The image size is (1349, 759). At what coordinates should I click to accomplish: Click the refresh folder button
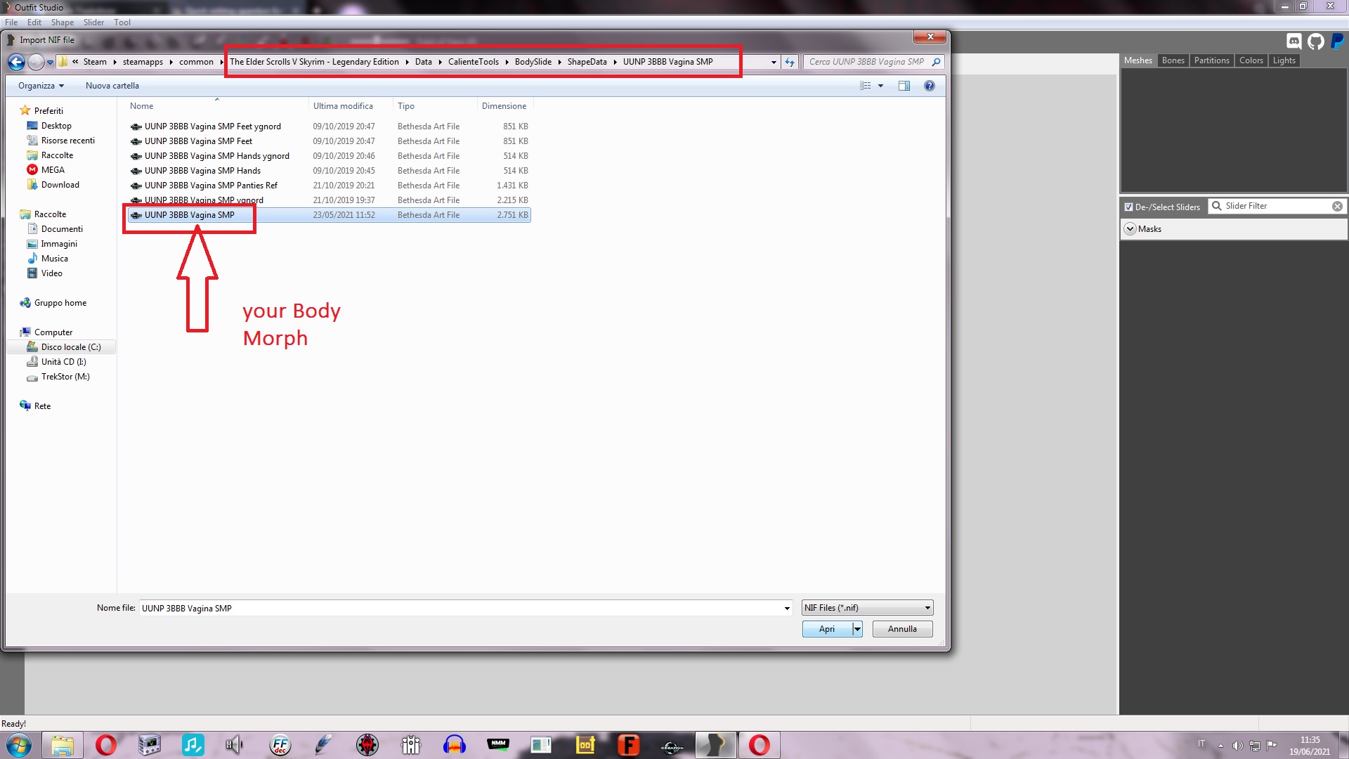pyautogui.click(x=790, y=62)
